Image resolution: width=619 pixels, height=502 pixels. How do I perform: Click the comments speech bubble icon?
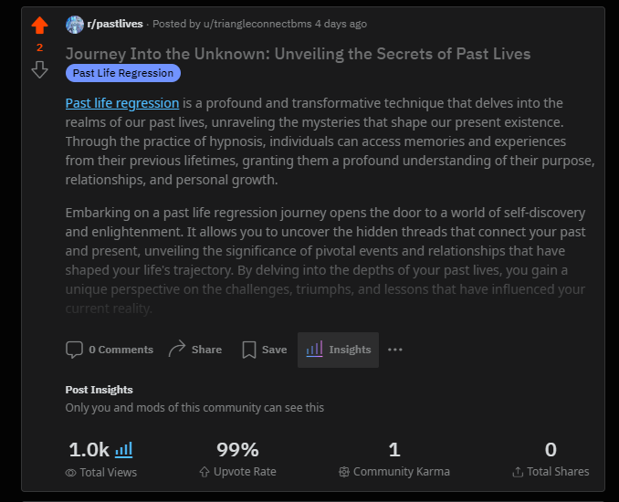(x=74, y=350)
